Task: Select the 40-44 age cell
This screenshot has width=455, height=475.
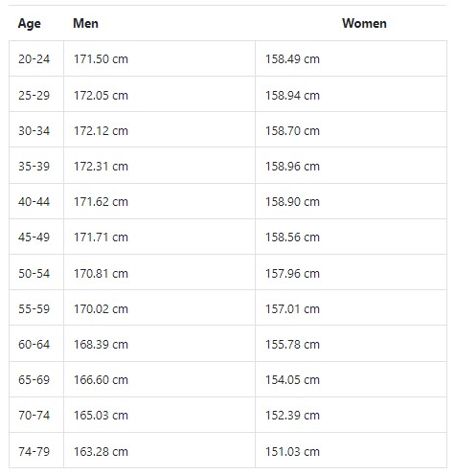Action: (36, 201)
